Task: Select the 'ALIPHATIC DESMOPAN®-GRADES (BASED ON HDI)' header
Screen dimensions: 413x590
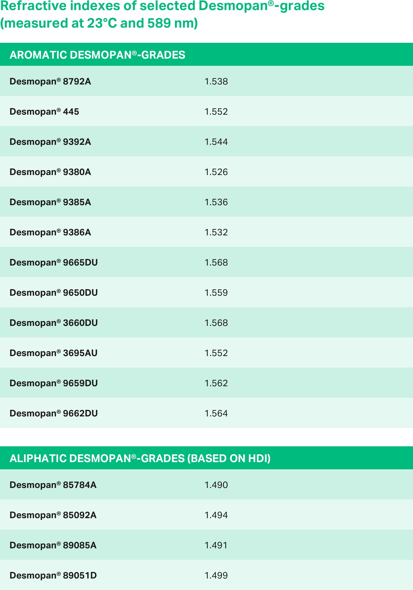Action: [x=140, y=458]
